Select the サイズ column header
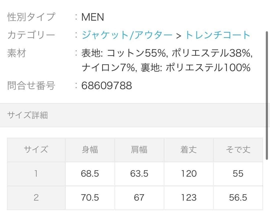Image resolution: width=270 pixels, height=211 pixels. coord(36,150)
